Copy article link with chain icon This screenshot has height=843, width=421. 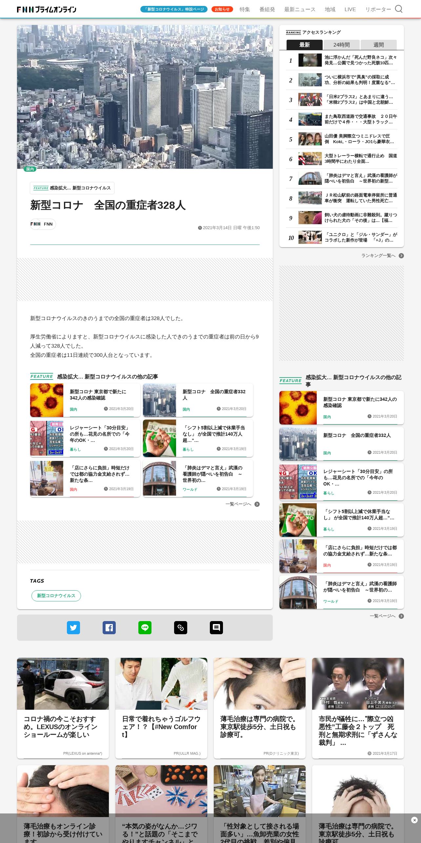click(x=181, y=628)
